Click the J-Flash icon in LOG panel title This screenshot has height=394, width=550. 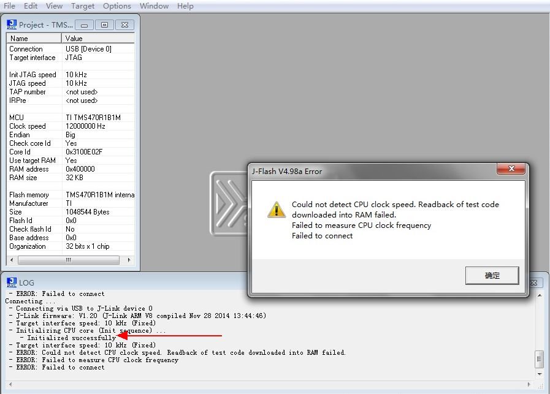12,282
